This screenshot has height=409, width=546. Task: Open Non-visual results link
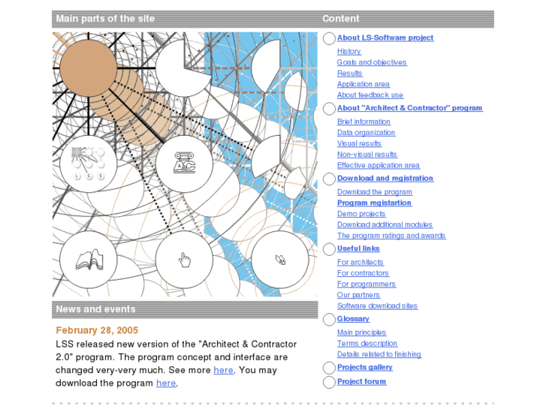pyautogui.click(x=367, y=154)
